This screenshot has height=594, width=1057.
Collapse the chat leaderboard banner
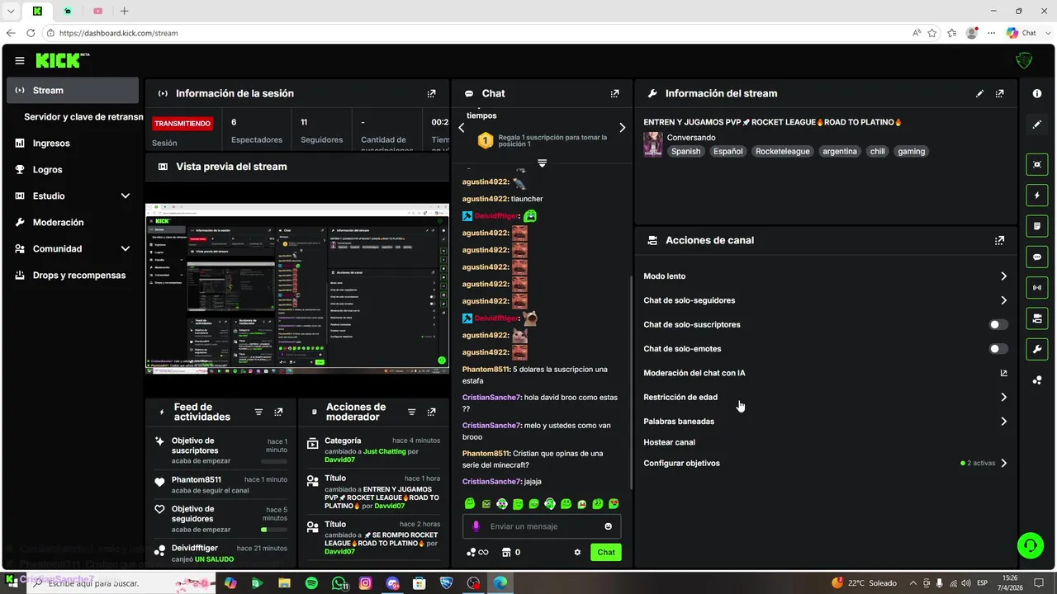click(x=542, y=163)
